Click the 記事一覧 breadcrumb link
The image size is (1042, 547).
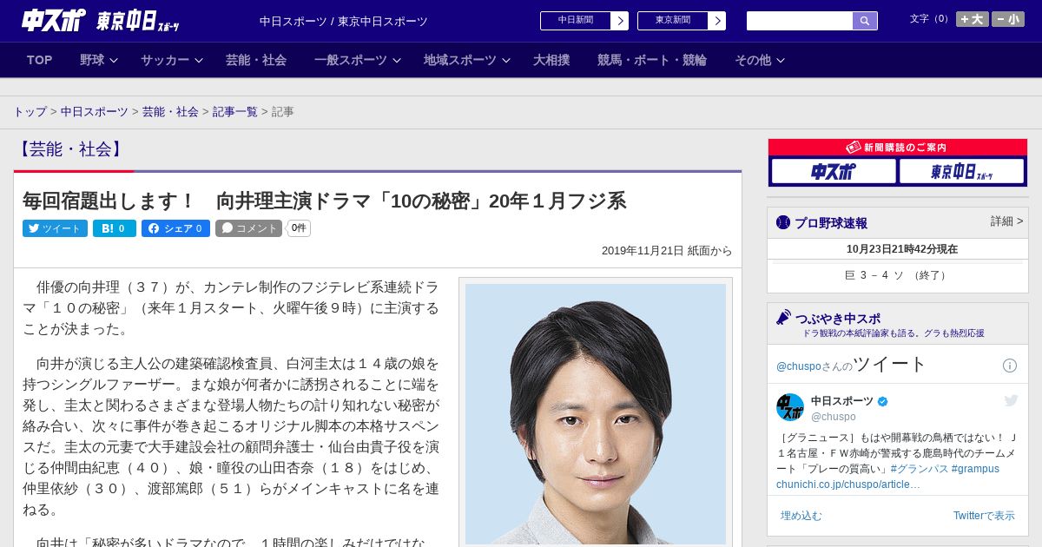pos(235,112)
